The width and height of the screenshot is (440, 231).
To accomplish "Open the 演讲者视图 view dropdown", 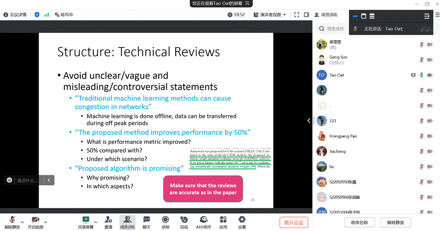I will click(x=270, y=14).
